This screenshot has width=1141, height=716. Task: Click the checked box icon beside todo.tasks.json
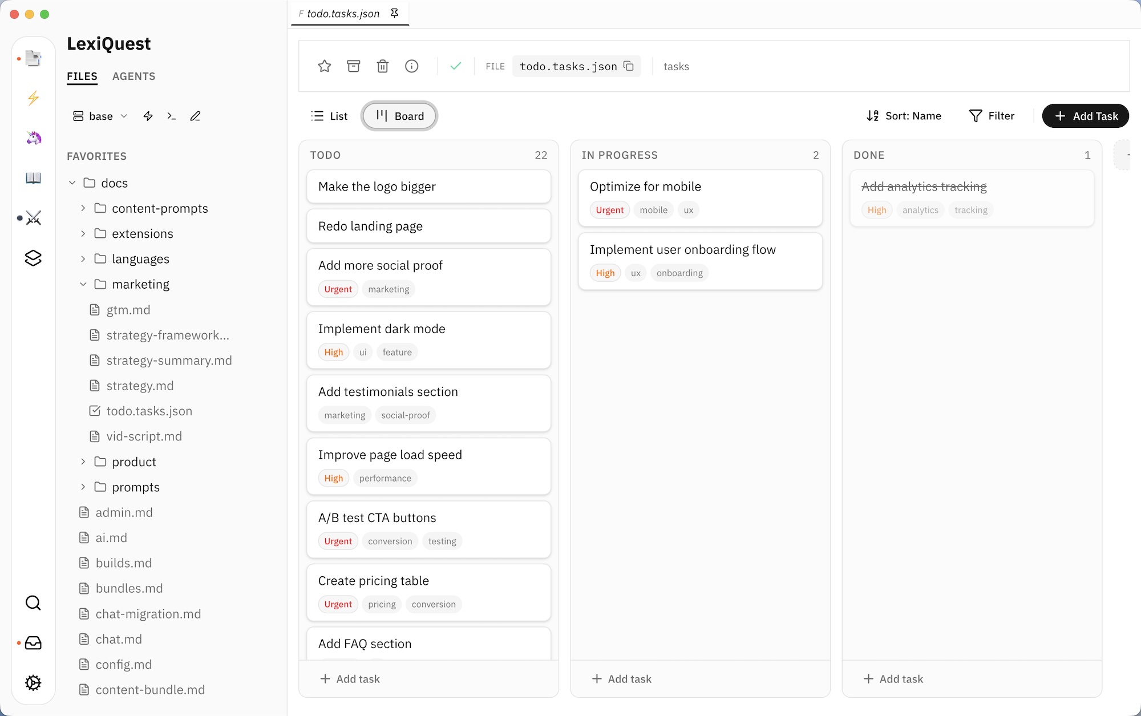pyautogui.click(x=95, y=411)
